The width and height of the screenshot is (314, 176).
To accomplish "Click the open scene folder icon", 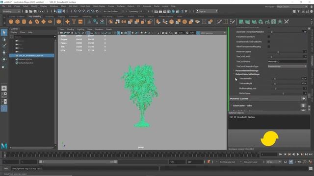I will coord(30,11).
